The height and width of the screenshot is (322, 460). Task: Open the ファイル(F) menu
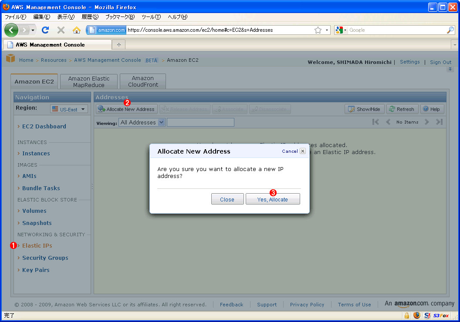coord(16,17)
